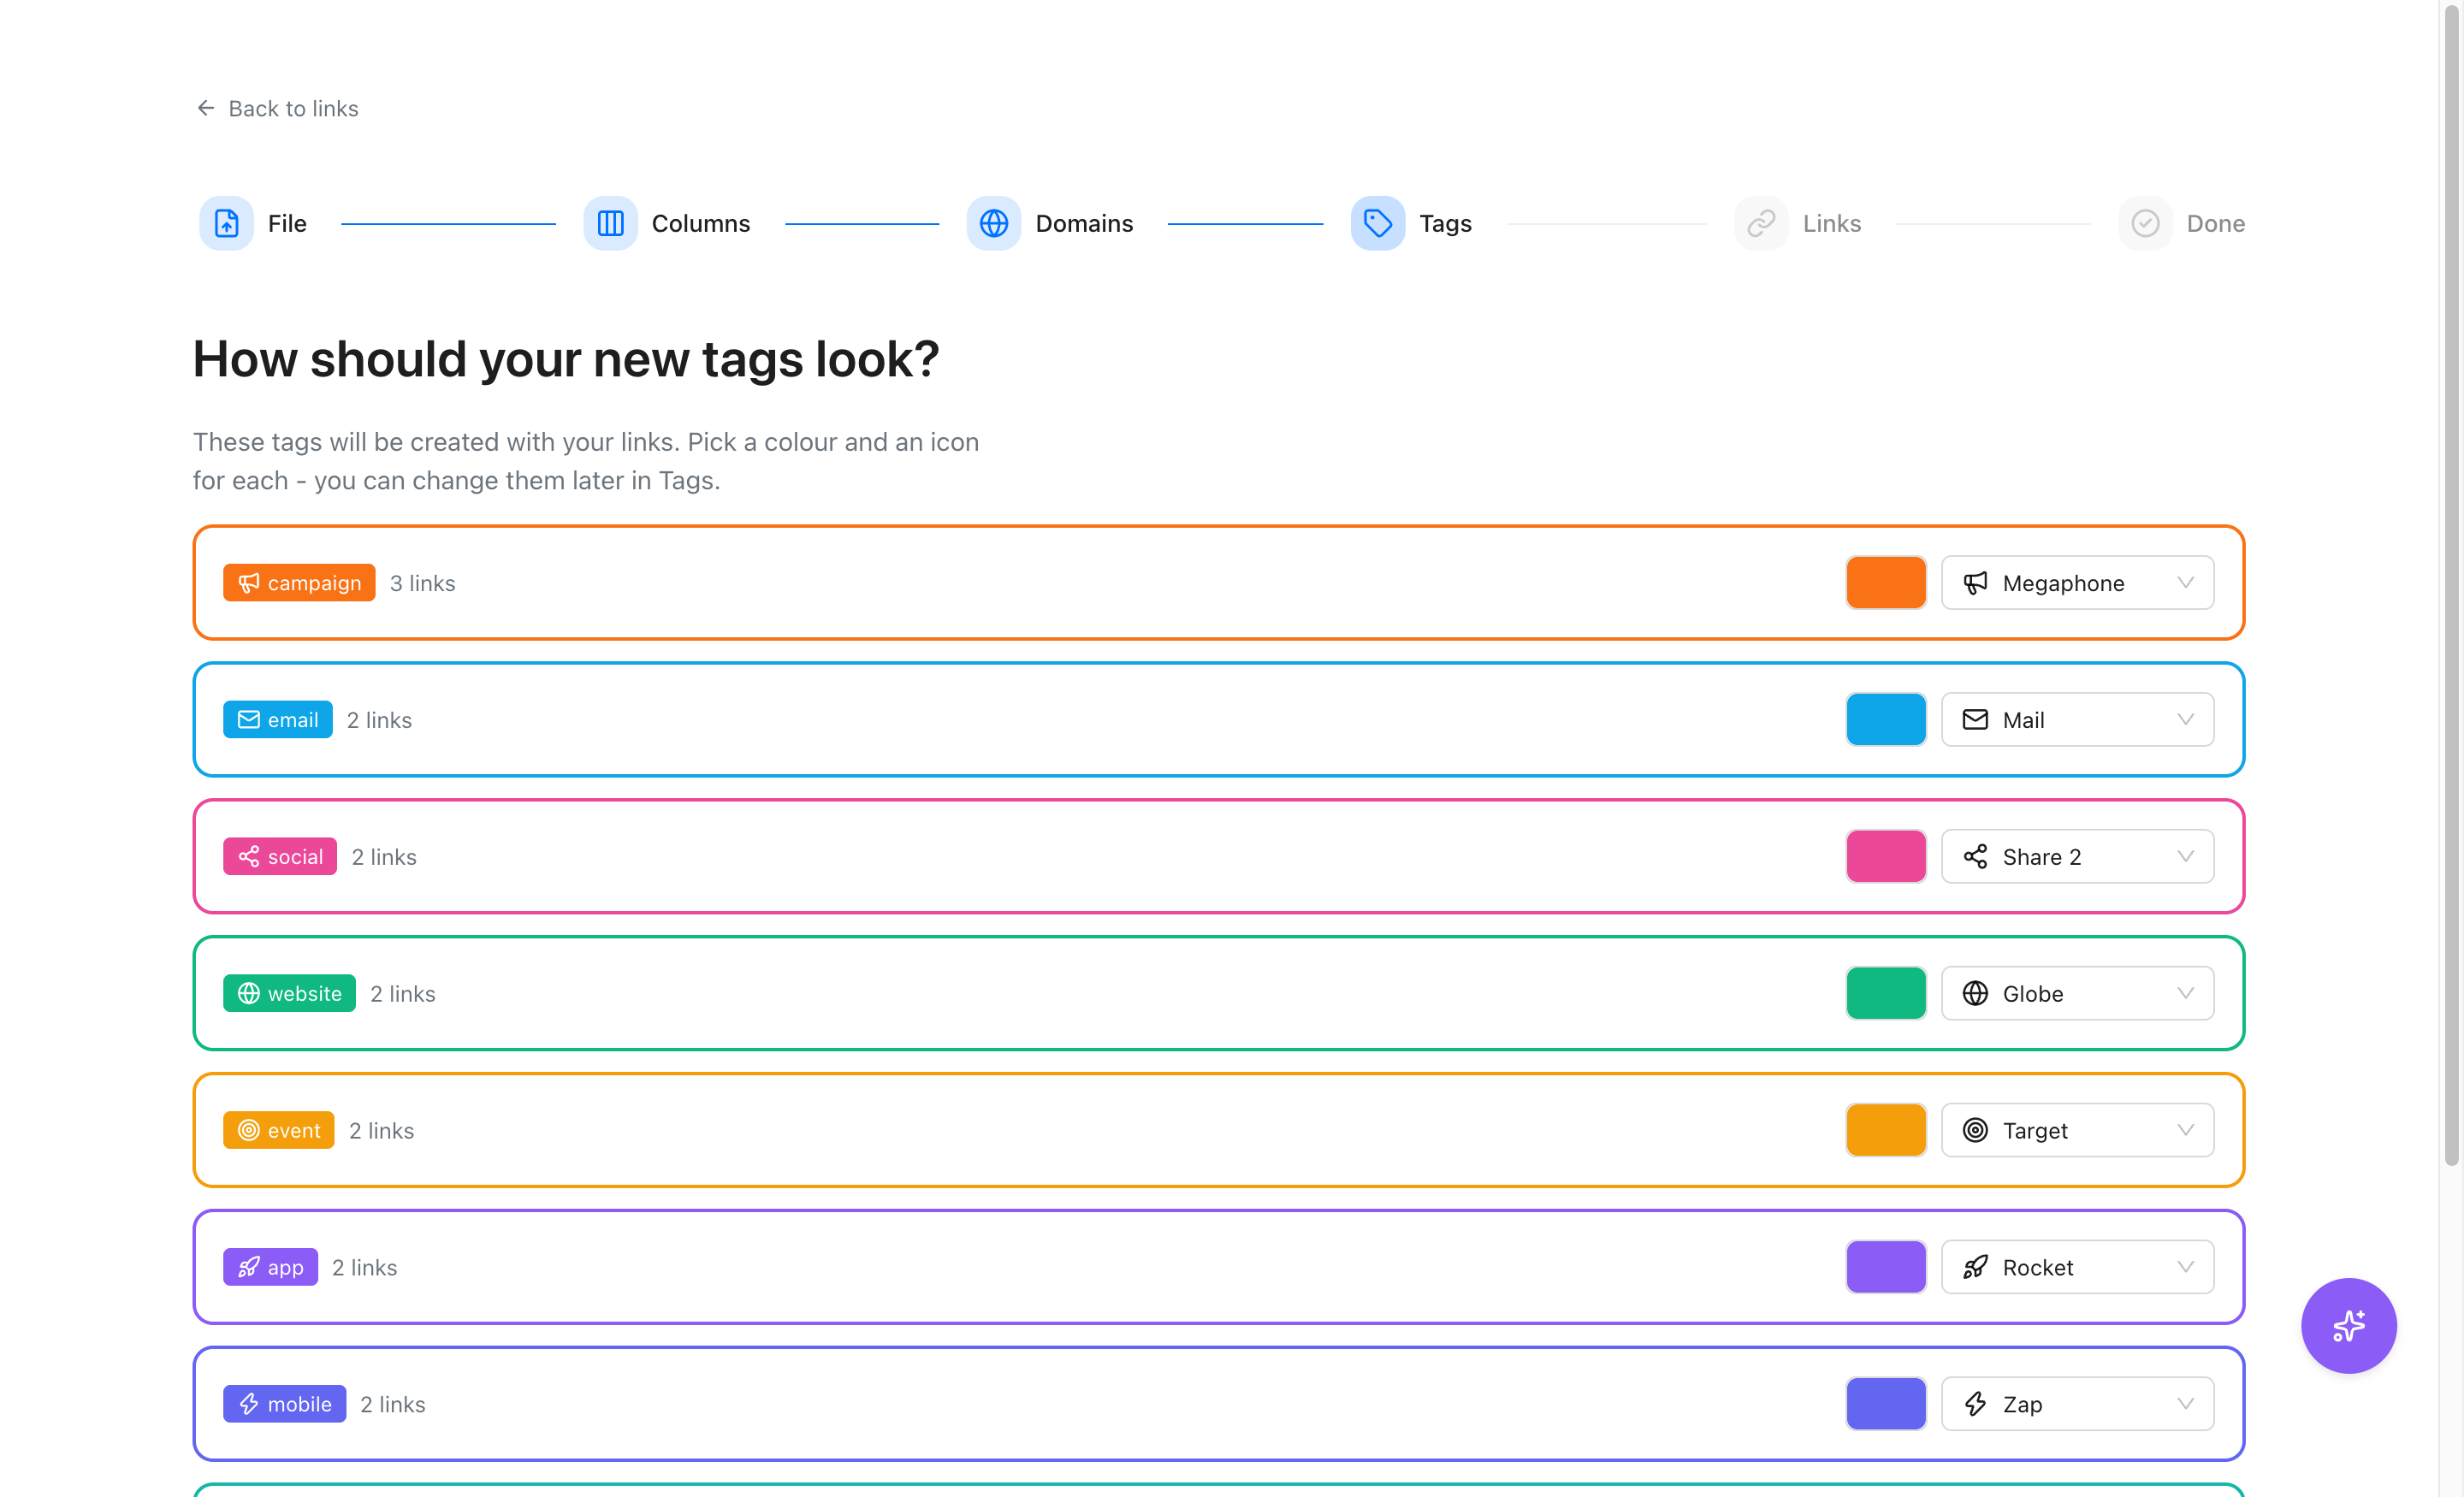
Task: Click the share icon in the Share 2 dropdown
Action: (x=1975, y=857)
